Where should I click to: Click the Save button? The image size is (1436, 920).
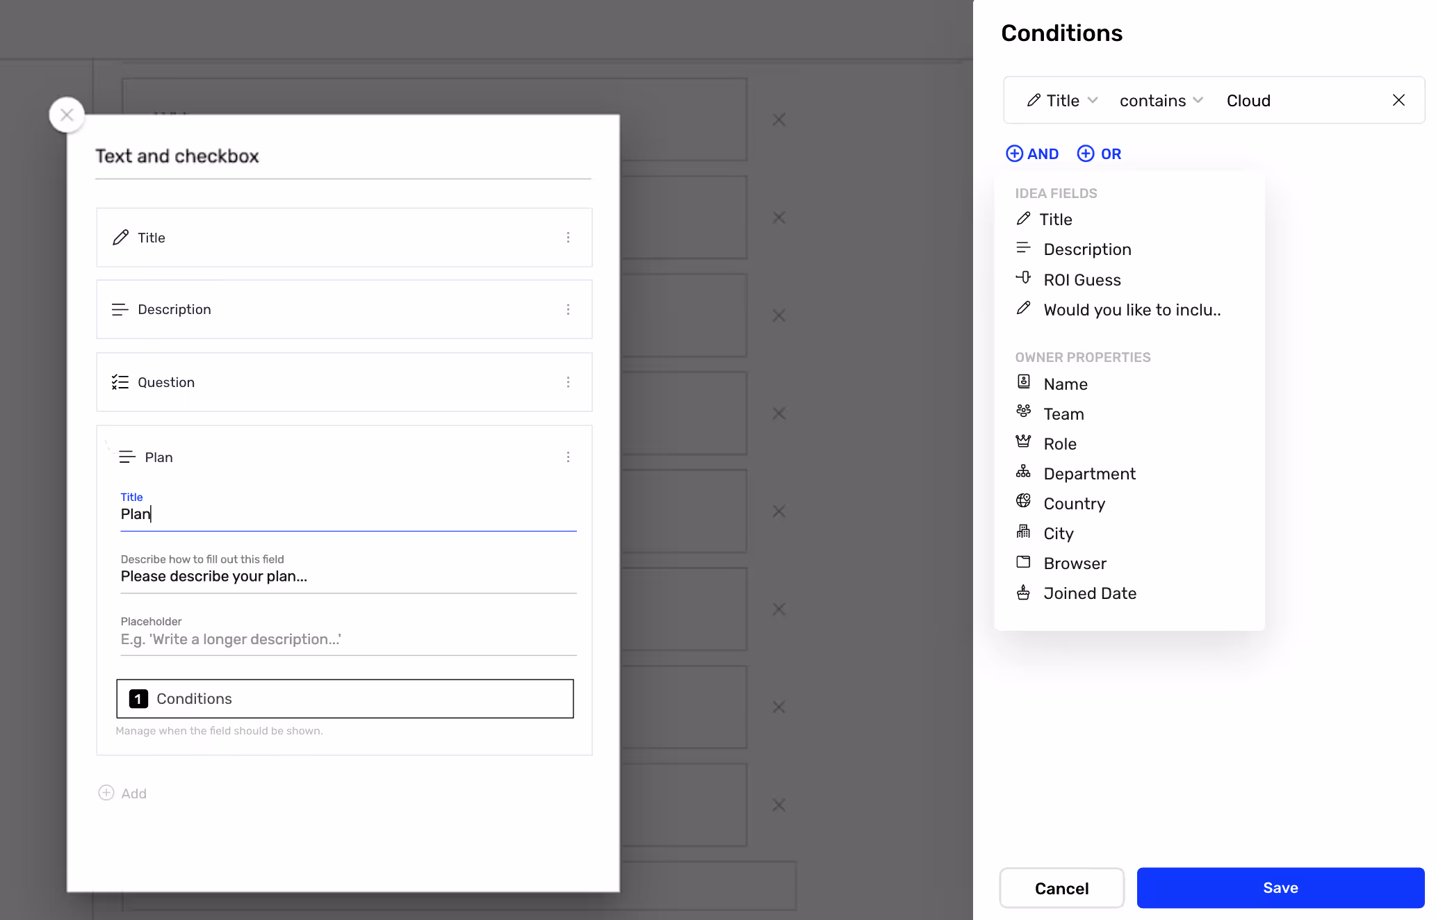click(1280, 887)
